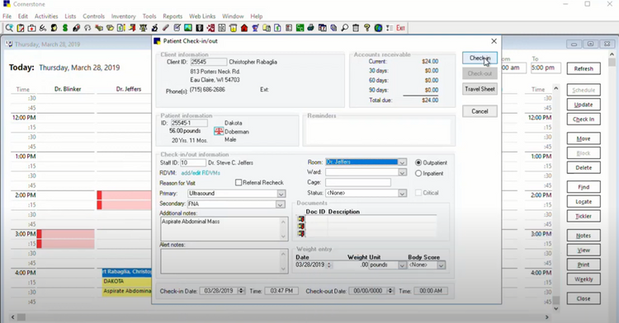Click the yellow question mark help icon
619x323 pixels.
point(367,28)
